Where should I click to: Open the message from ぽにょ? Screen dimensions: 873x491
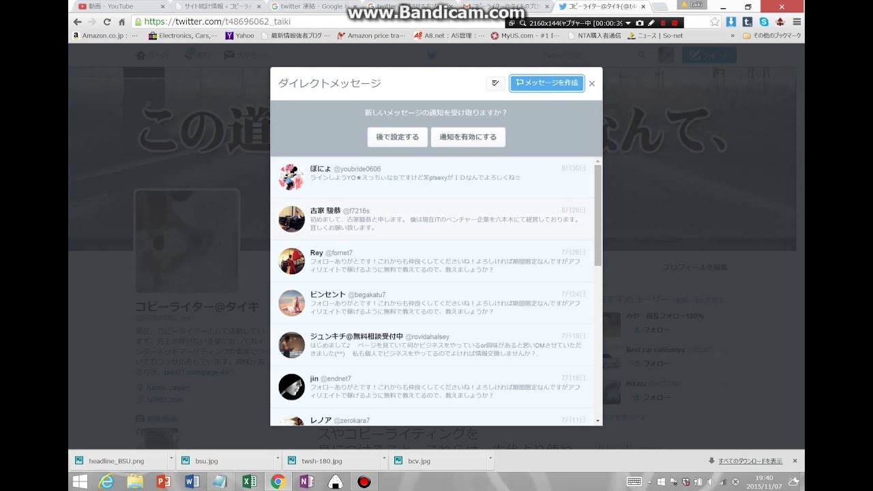click(x=432, y=177)
